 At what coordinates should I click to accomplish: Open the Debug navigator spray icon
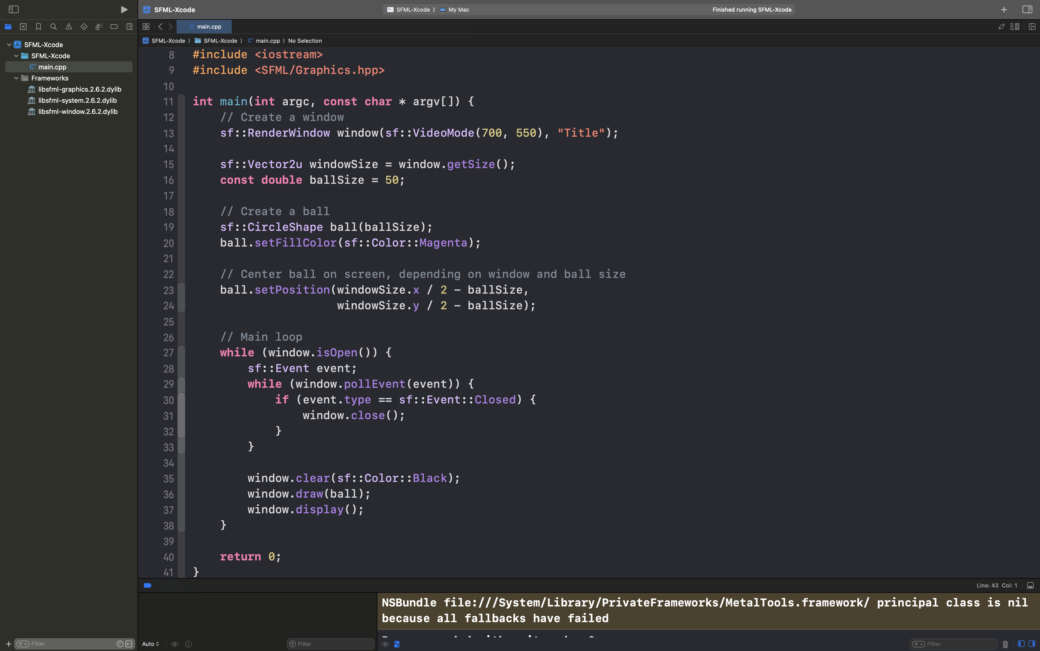point(99,27)
